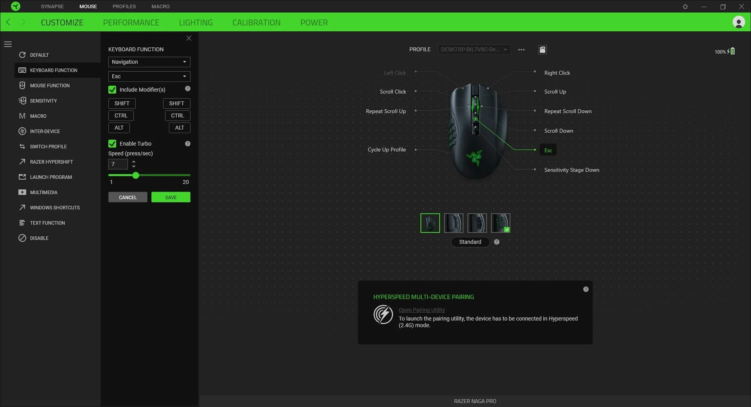Toggle the left SHIFT modifier
Image resolution: width=751 pixels, height=407 pixels.
[122, 103]
